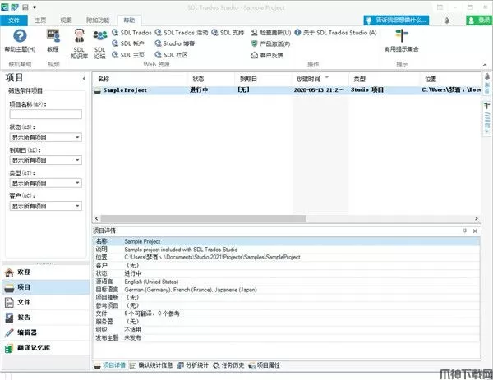
Task: Select the SampleProject row
Action: [287, 90]
